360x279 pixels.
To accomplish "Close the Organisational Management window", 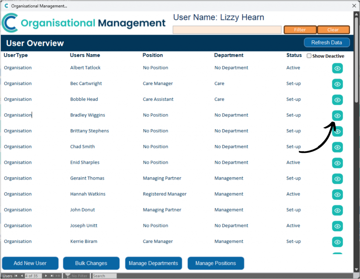I will 354,6.
